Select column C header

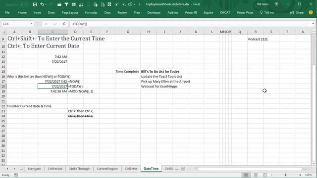point(53,32)
